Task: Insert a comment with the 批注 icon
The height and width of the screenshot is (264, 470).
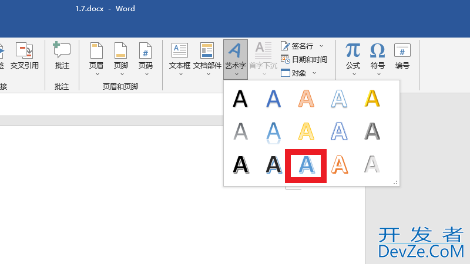Action: pos(62,50)
